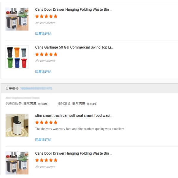178x178 pixels.
Task: Click the stars for the slim smart trash can
Action: point(46,122)
